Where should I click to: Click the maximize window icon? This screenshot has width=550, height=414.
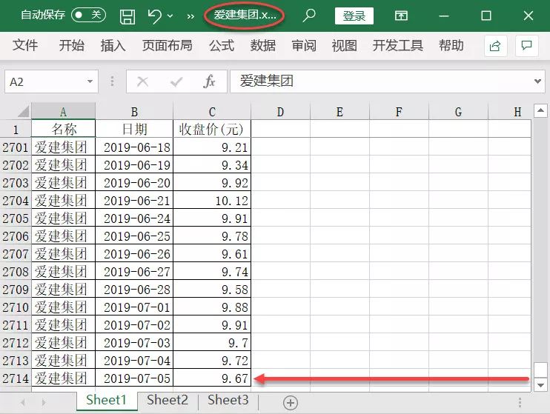coord(486,16)
